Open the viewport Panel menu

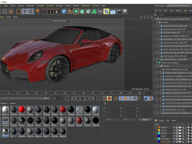tap(15, 17)
